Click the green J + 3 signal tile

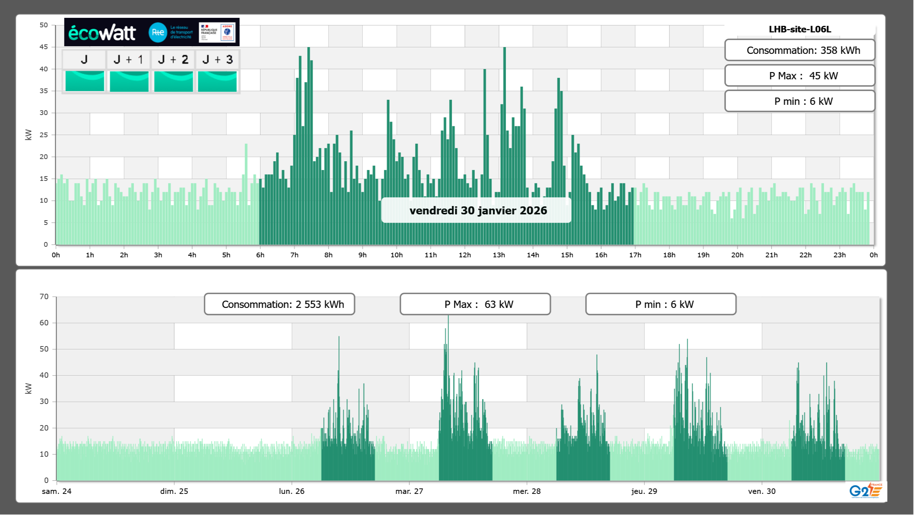[x=217, y=81]
